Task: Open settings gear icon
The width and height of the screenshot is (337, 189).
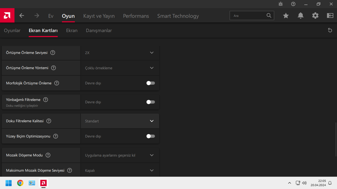Action: coord(315,16)
